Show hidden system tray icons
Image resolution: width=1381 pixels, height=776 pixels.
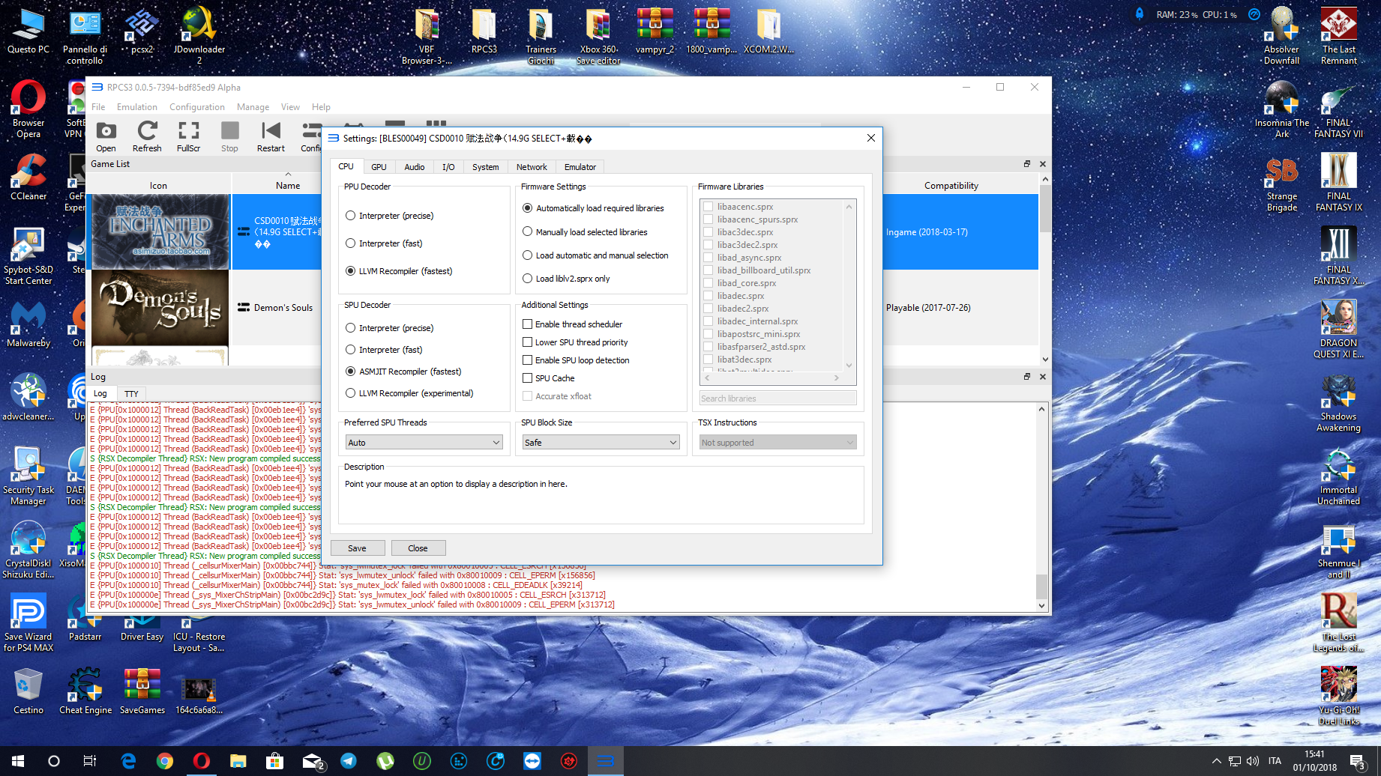1216,761
